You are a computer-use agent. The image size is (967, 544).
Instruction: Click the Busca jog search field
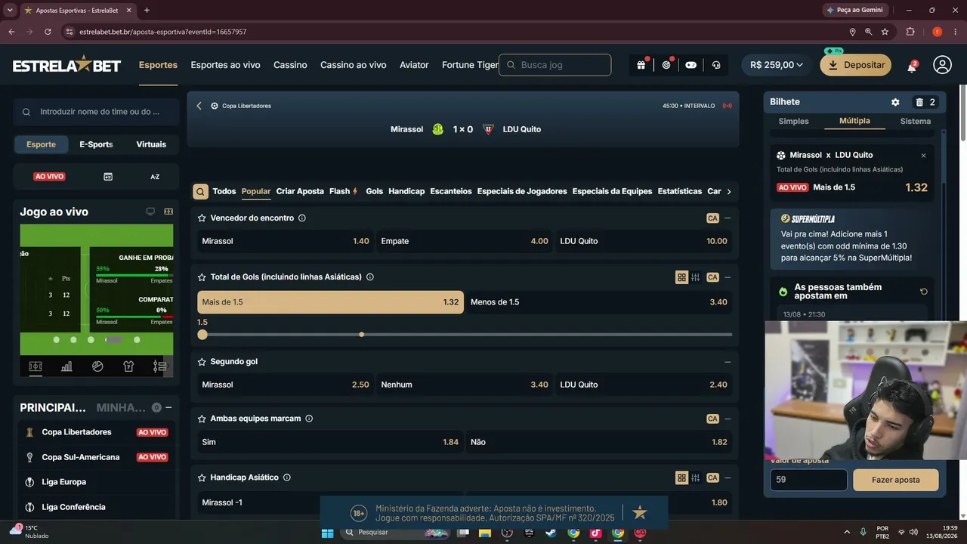pyautogui.click(x=555, y=65)
